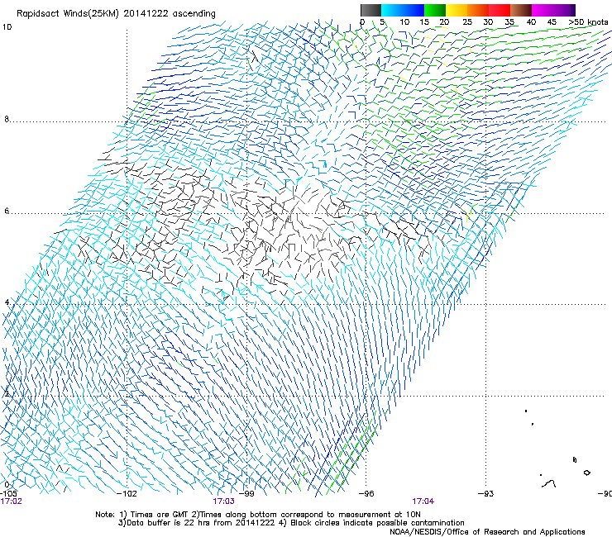The height and width of the screenshot is (537, 612).
Task: Click the yellow 20-25 knots legend swatch
Action: (457, 10)
